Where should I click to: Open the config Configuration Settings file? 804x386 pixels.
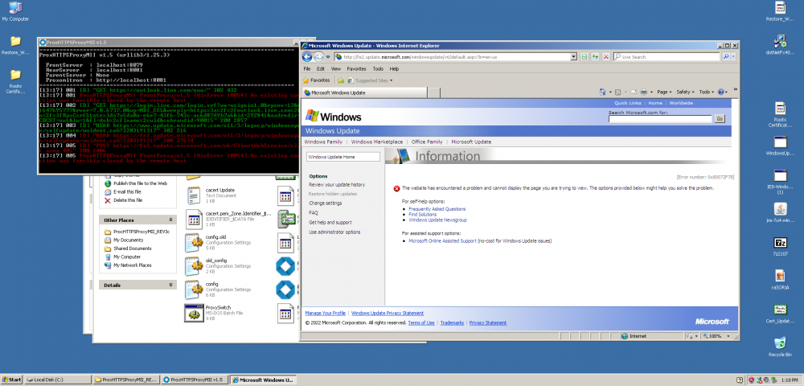tap(193, 288)
